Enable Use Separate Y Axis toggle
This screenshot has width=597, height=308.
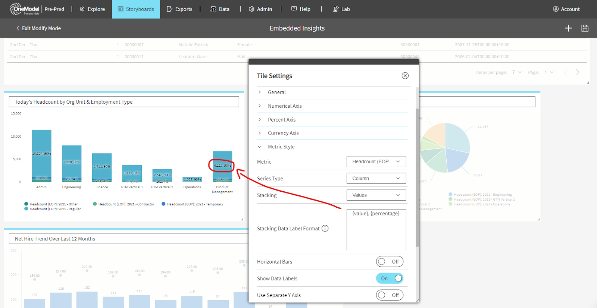pos(389,295)
